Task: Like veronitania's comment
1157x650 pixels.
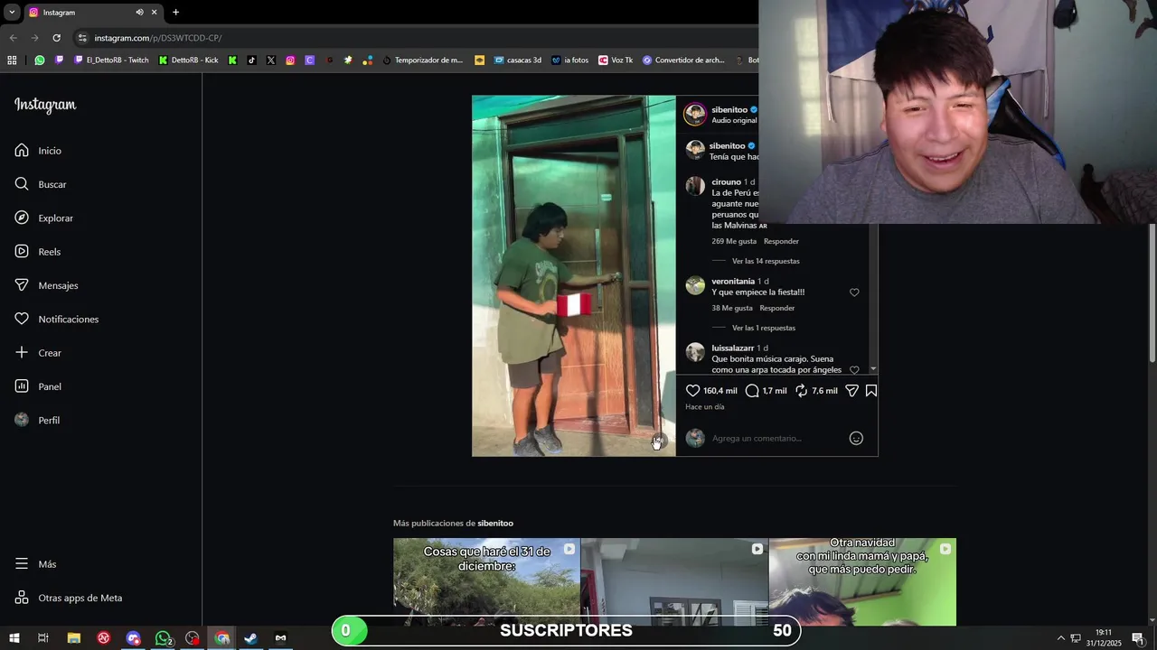Action: click(854, 292)
